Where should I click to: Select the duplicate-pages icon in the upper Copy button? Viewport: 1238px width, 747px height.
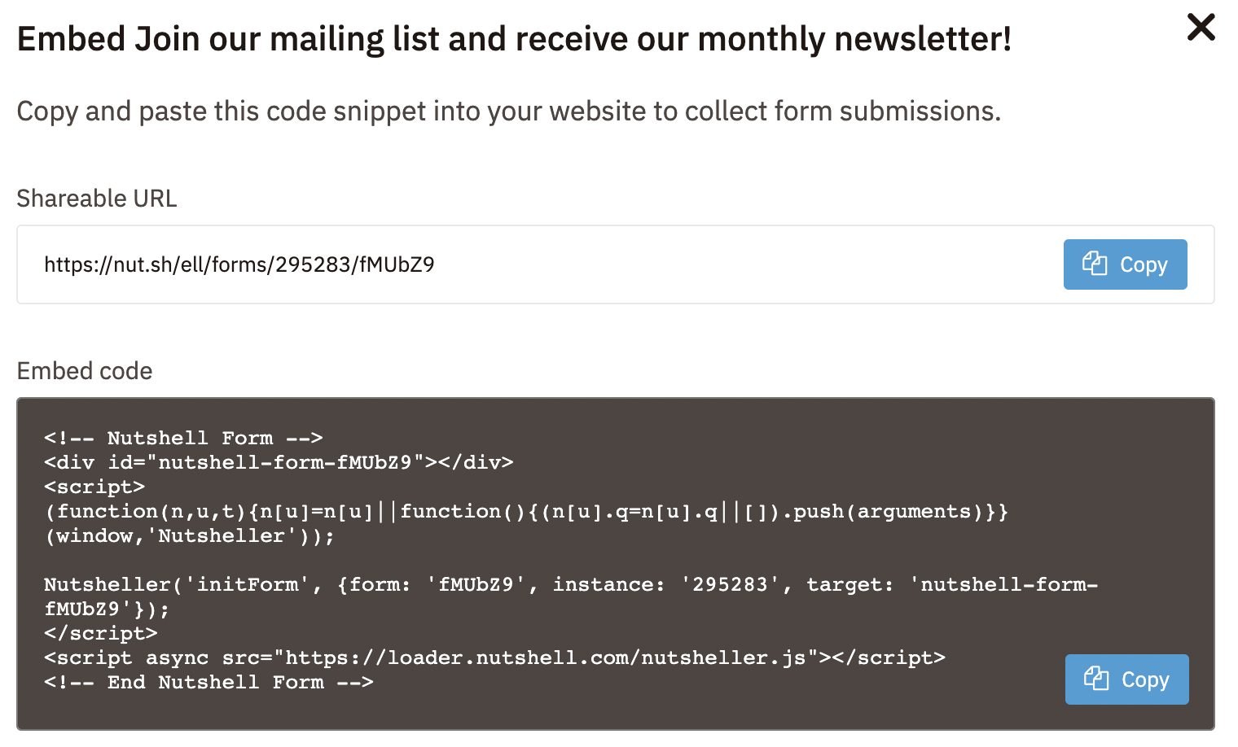coord(1095,264)
